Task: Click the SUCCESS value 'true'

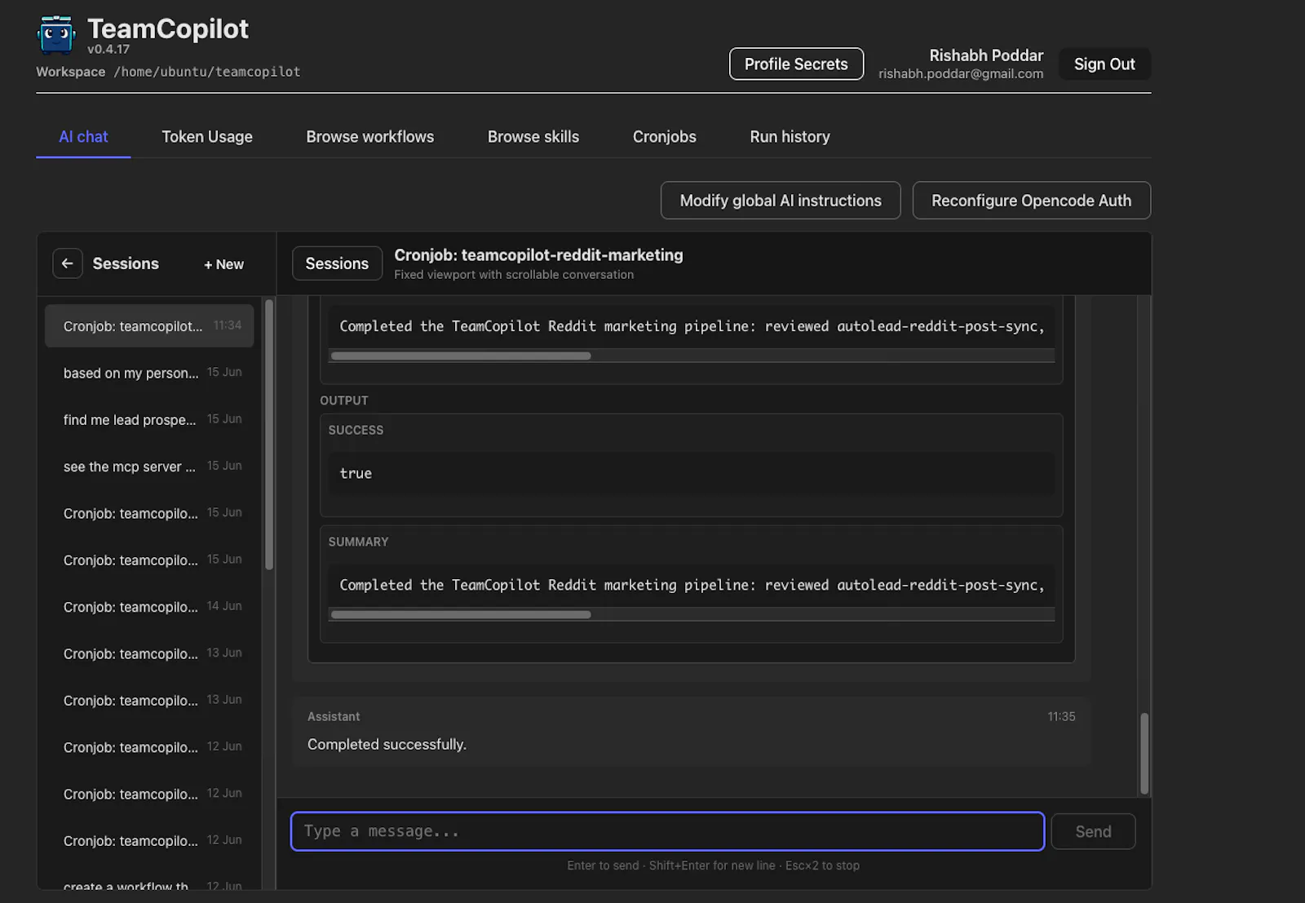Action: (x=356, y=473)
